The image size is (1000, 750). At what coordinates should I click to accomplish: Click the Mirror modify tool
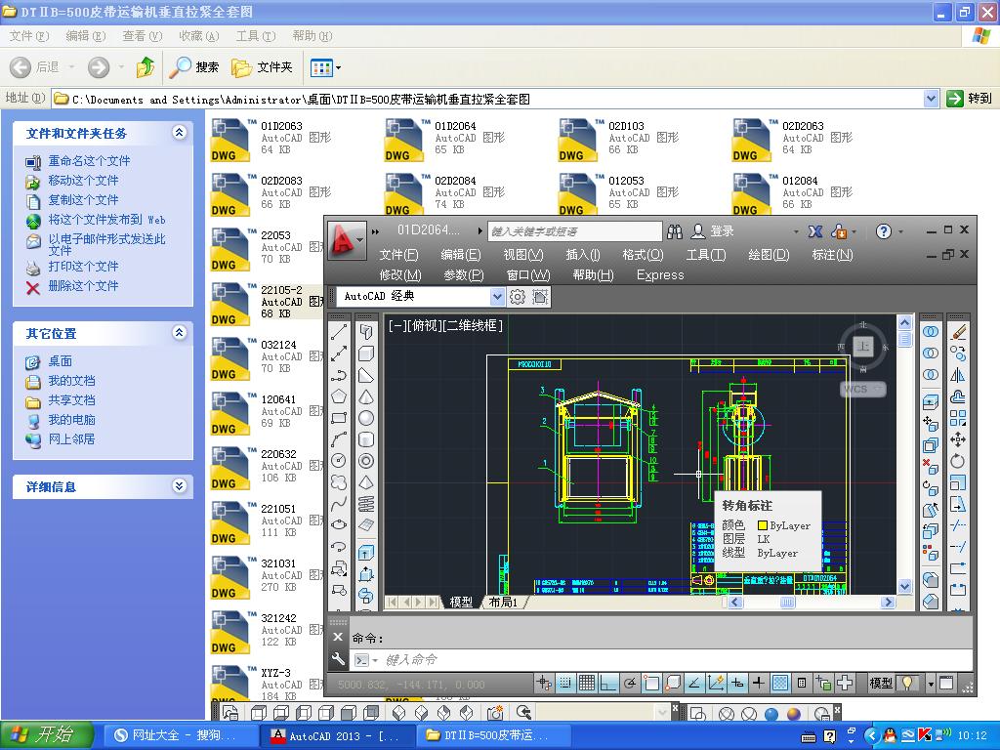(x=958, y=375)
